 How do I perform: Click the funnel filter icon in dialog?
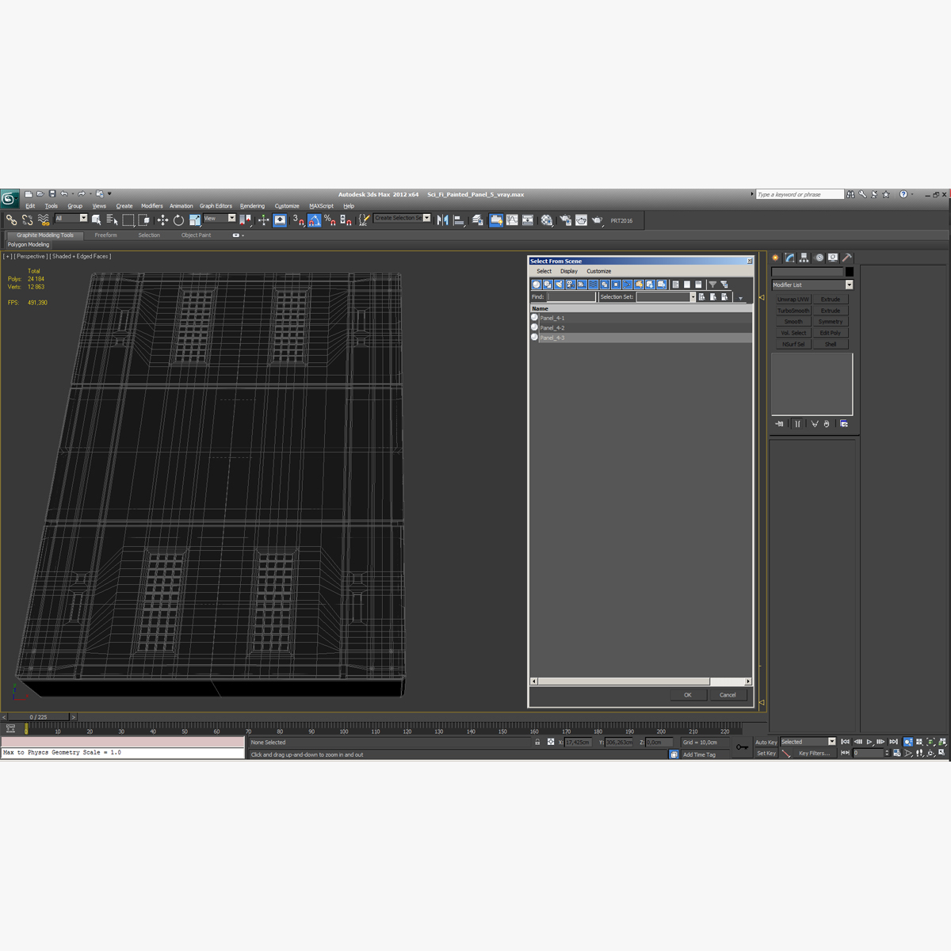point(712,285)
